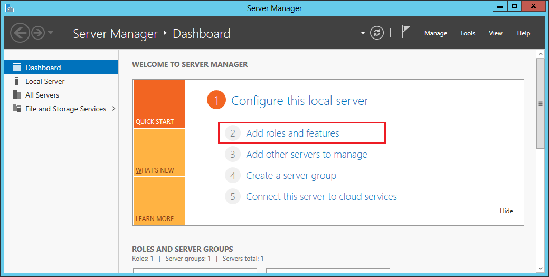Open the Manage menu

tap(436, 33)
